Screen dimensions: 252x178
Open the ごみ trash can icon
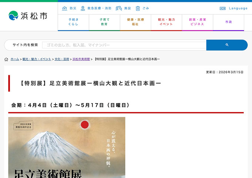point(138,8)
